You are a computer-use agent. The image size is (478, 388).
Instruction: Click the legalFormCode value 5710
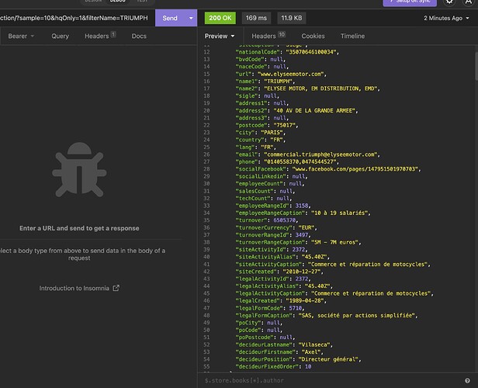coord(296,308)
